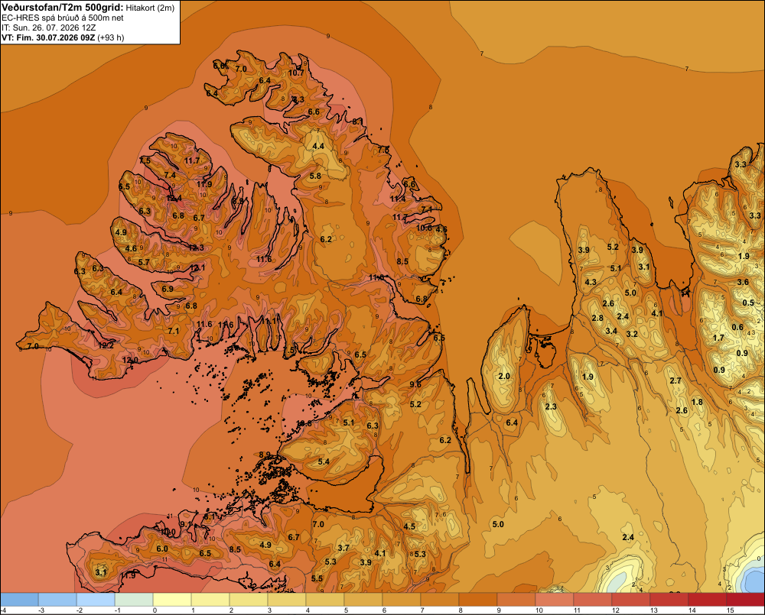Click the legend swatch between 4 and 5
Screen dimensions: 765x615
[x=325, y=600]
